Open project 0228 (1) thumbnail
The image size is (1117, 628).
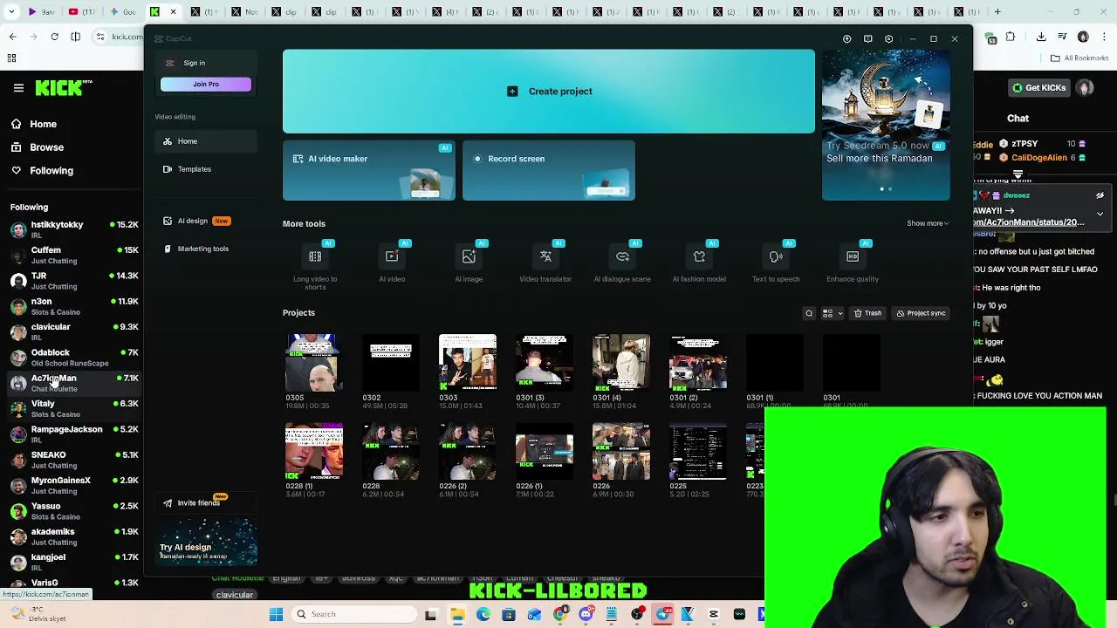[314, 451]
